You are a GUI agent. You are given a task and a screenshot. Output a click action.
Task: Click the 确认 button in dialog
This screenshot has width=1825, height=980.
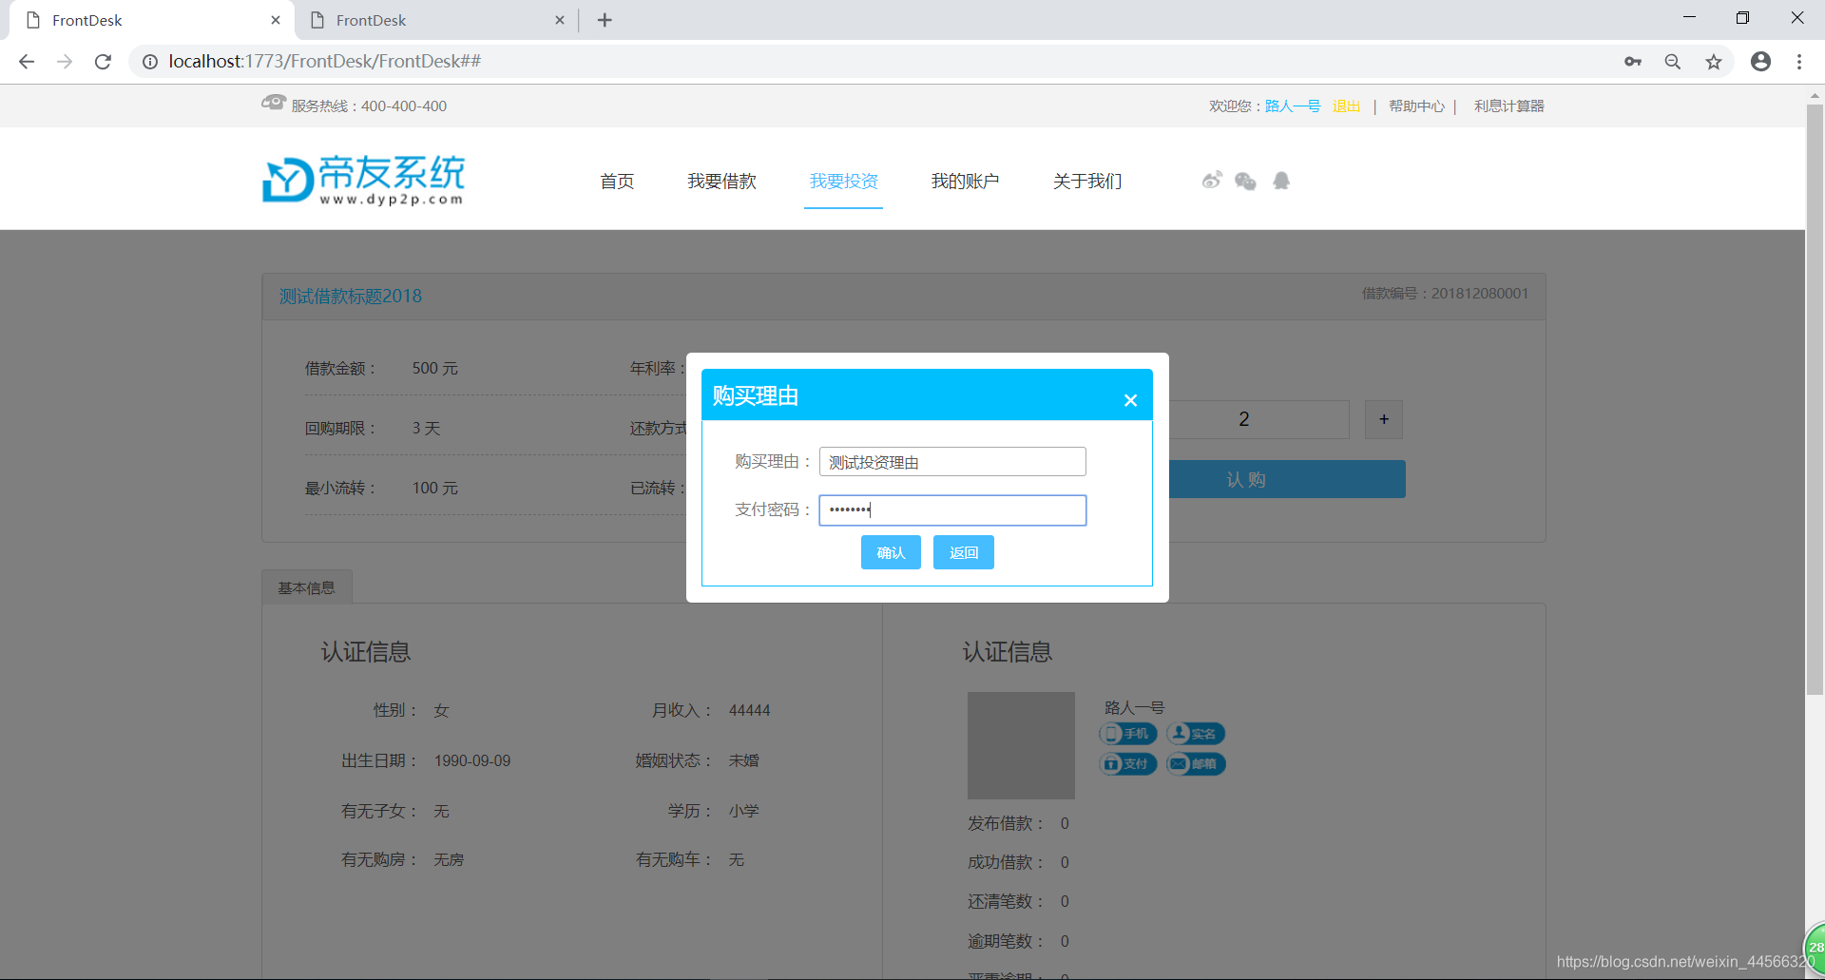pyautogui.click(x=891, y=552)
